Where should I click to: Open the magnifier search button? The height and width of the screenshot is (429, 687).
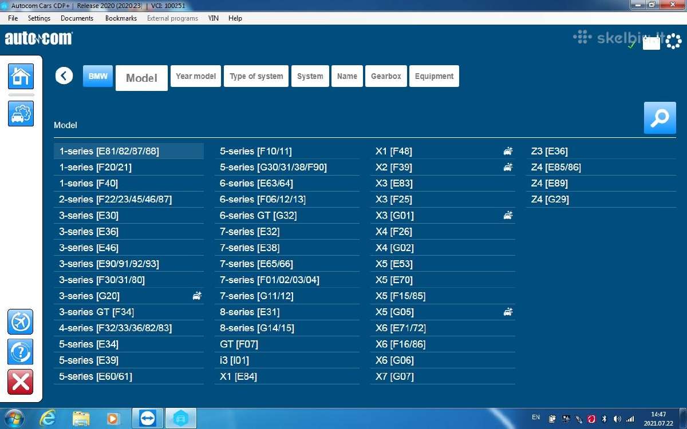tap(660, 118)
